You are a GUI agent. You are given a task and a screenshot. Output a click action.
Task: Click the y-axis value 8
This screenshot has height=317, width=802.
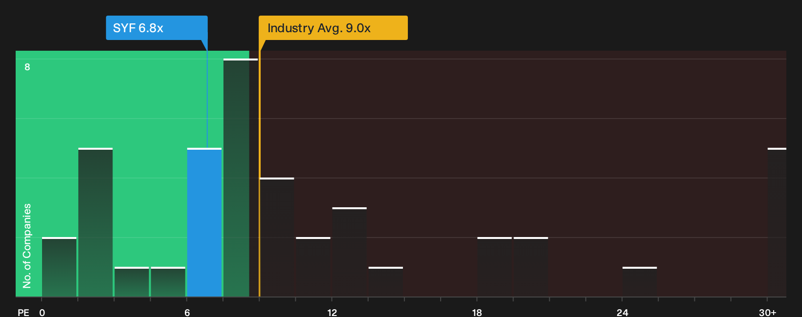[27, 67]
